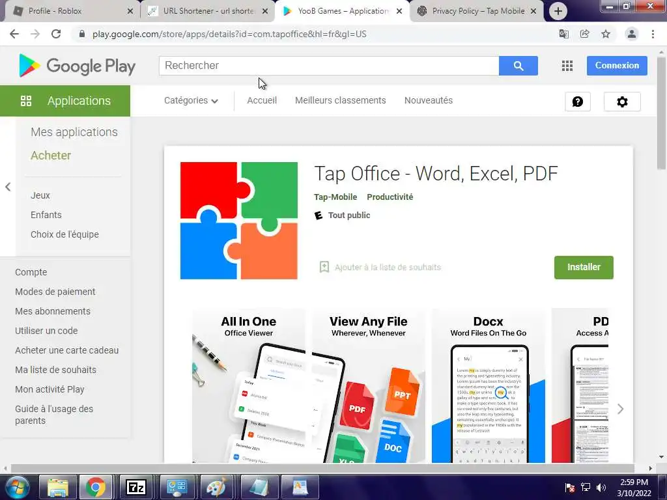The height and width of the screenshot is (500, 667).
Task: Click the green Applications header
Action: (65, 101)
